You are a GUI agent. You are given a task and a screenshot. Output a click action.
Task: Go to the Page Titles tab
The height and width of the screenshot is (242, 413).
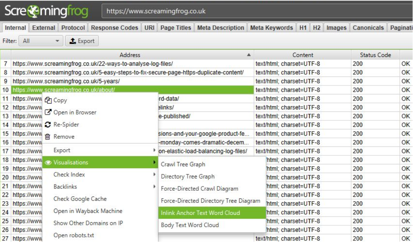(x=176, y=28)
